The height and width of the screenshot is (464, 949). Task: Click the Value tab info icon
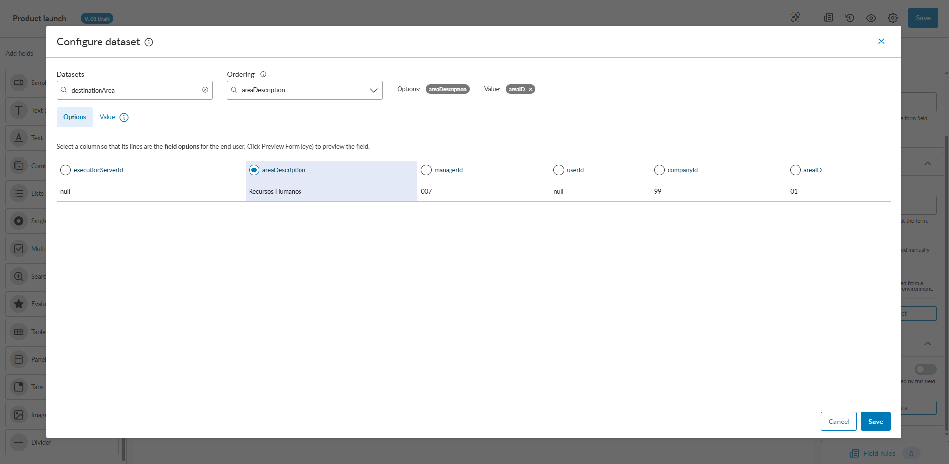124,117
